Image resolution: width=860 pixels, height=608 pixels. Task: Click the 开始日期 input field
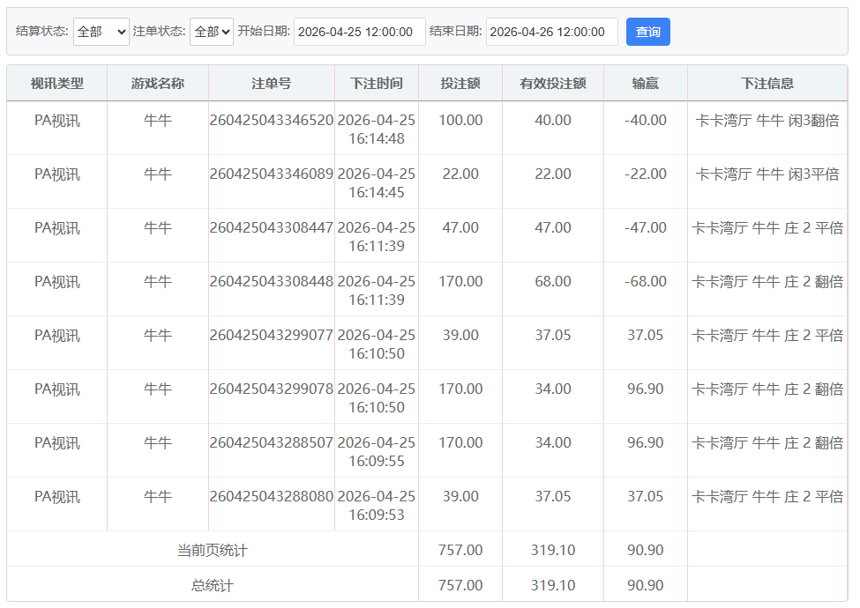tap(359, 32)
